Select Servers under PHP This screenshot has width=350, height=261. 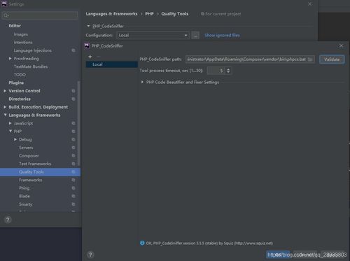coord(26,148)
